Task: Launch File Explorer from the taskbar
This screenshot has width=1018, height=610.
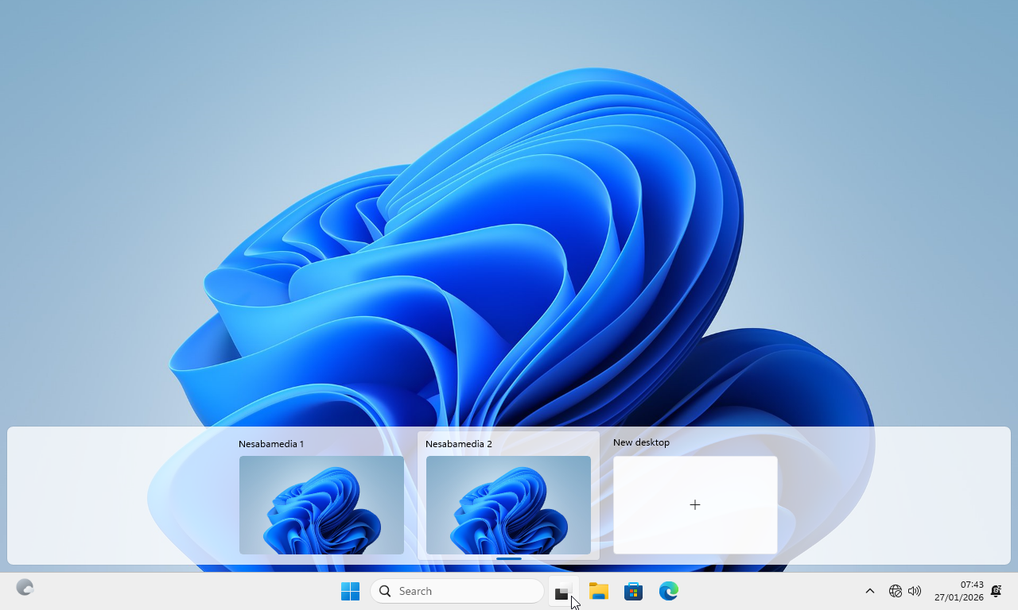Action: click(x=598, y=591)
